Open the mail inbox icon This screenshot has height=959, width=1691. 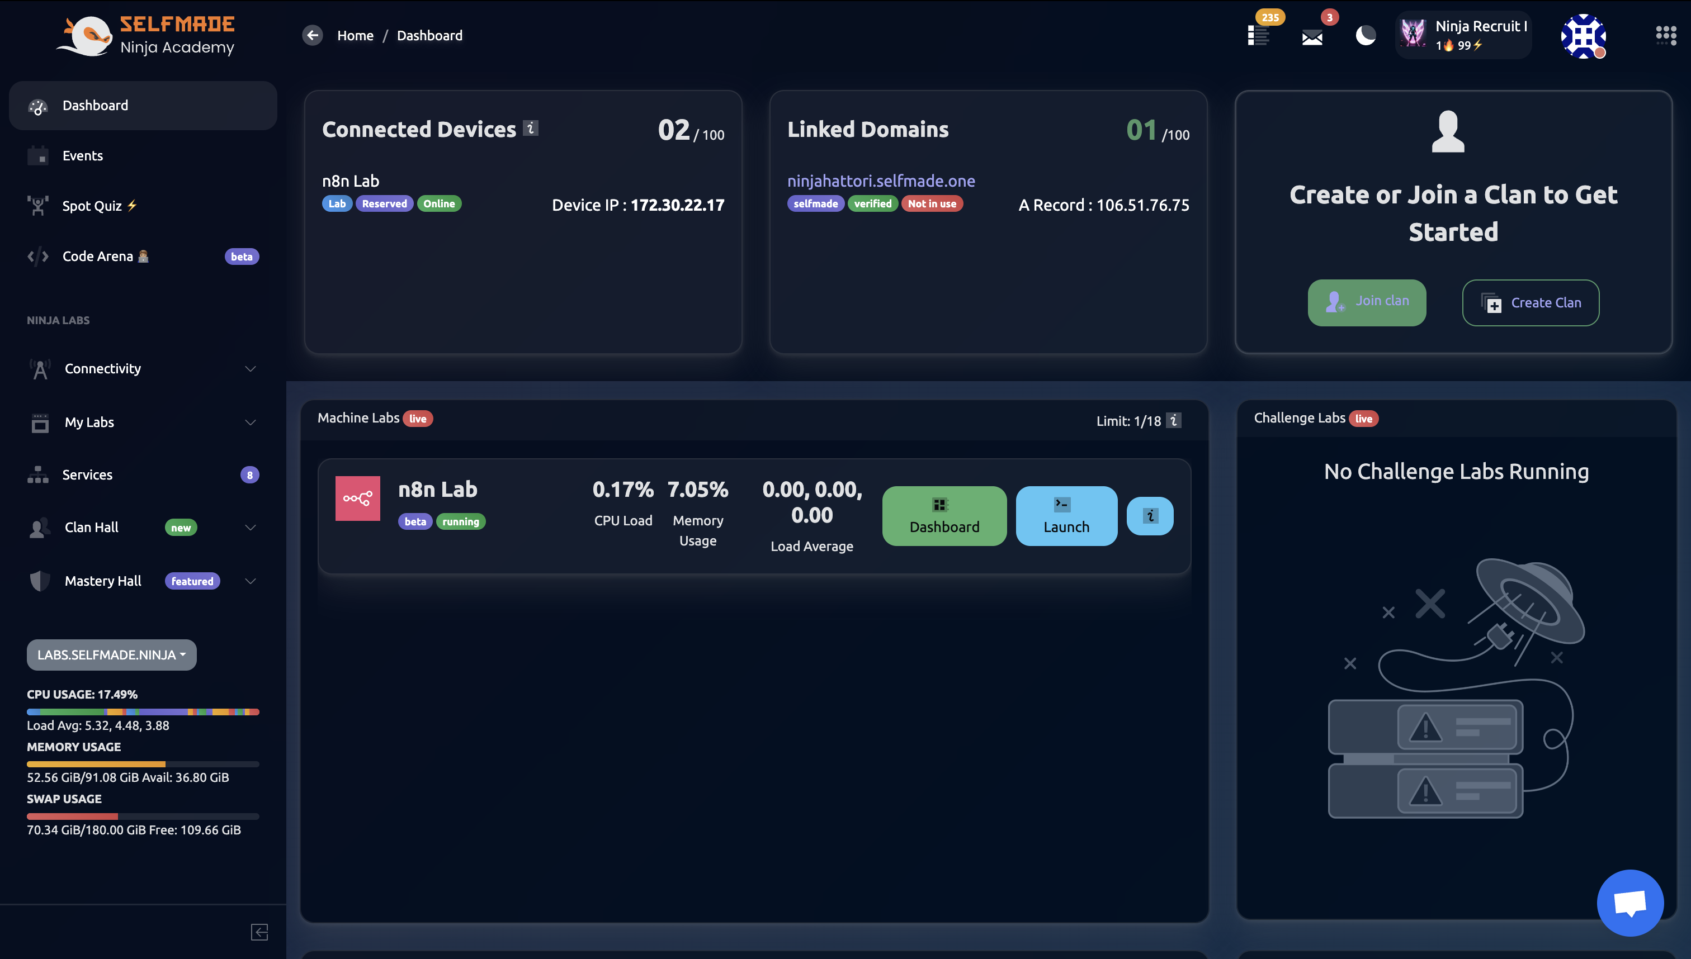(1312, 37)
